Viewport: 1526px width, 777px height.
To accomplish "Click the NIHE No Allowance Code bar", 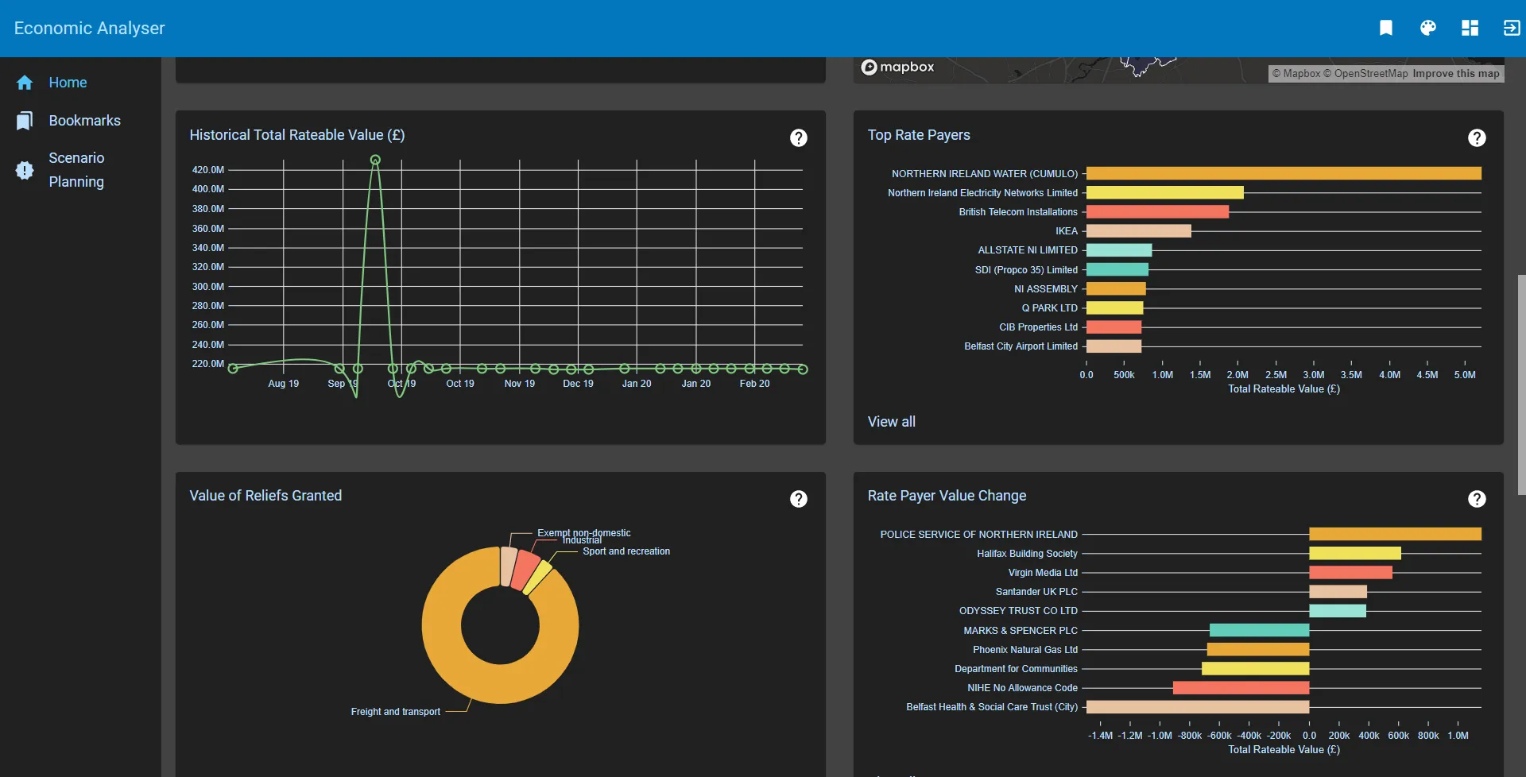I will 1241,688.
